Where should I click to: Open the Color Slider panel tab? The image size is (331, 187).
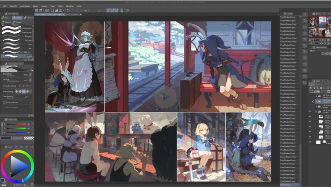click(11, 120)
